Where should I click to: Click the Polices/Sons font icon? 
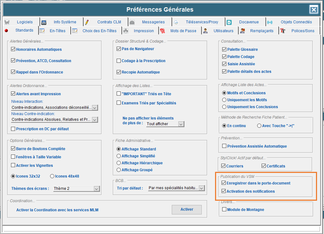pyautogui.click(x=283, y=31)
